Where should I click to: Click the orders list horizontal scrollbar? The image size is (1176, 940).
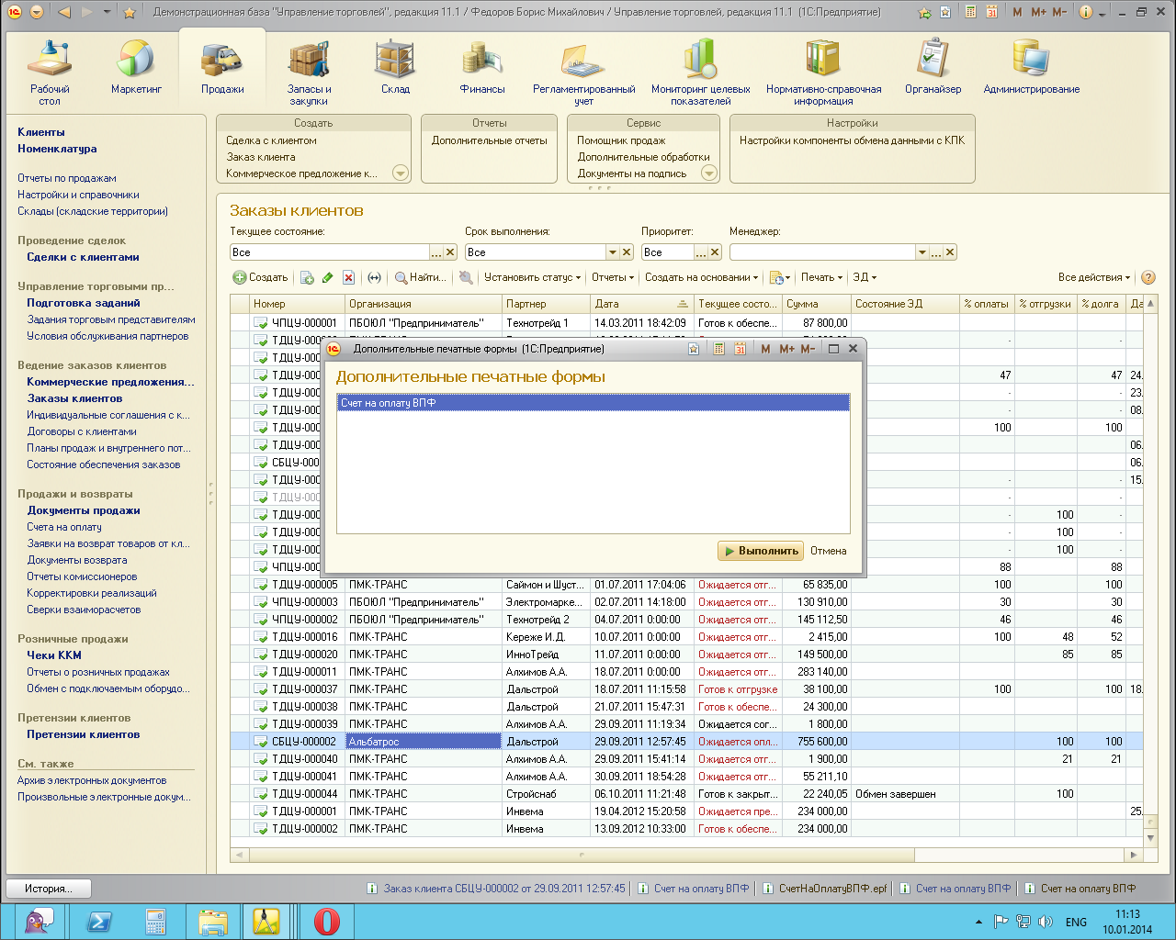[582, 855]
